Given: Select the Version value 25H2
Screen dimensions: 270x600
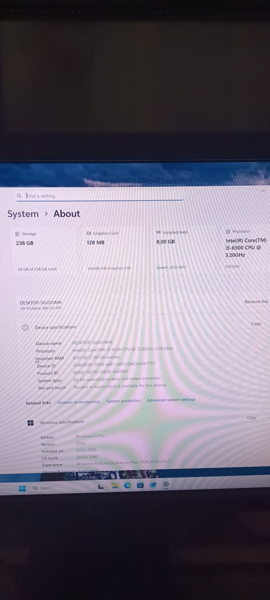Looking at the screenshot, I should pyautogui.click(x=80, y=443).
